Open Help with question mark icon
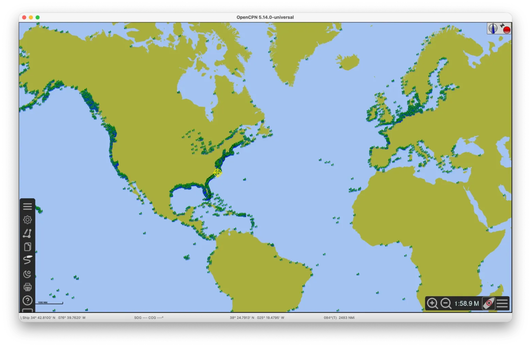The image size is (531, 347). tap(28, 300)
